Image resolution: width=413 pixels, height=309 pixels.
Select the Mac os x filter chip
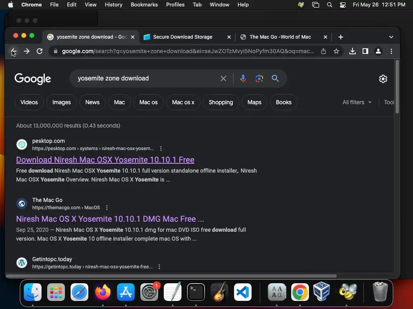(183, 102)
